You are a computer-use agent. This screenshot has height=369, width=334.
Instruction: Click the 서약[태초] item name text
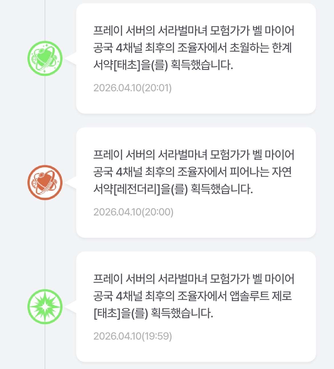[117, 65]
